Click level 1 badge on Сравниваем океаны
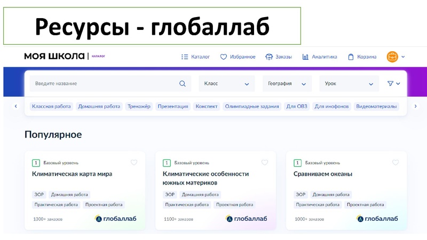The image size is (427, 240). tap(297, 163)
